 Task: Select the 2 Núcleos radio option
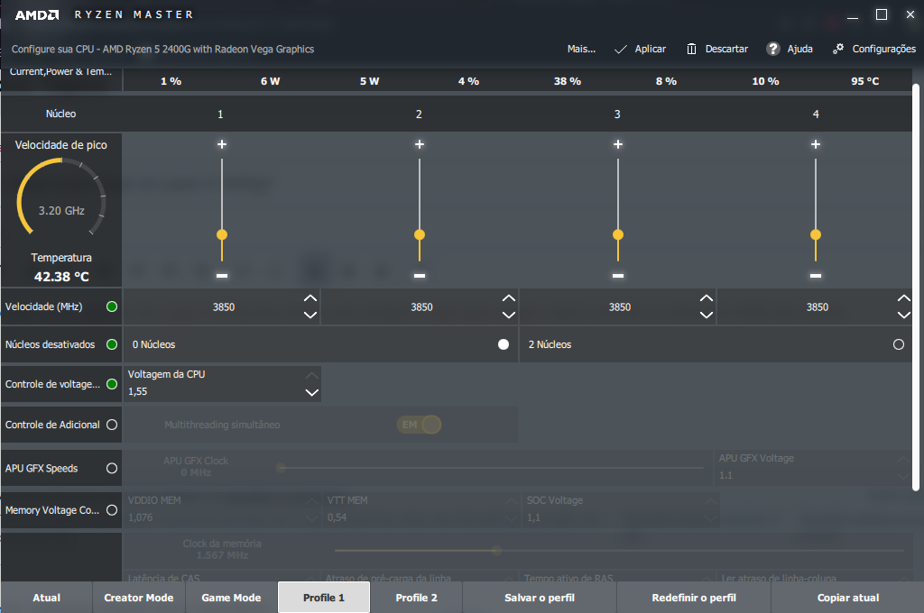pyautogui.click(x=899, y=344)
